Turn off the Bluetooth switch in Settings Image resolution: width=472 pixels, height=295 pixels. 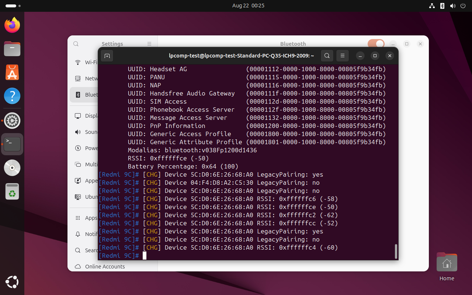point(376,44)
